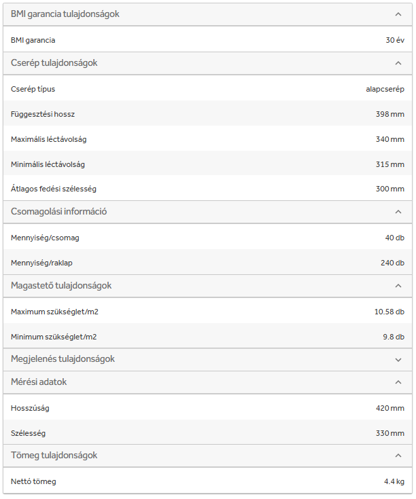
Task: Click the Cserép tulajdonságok heading text
Action: point(54,63)
